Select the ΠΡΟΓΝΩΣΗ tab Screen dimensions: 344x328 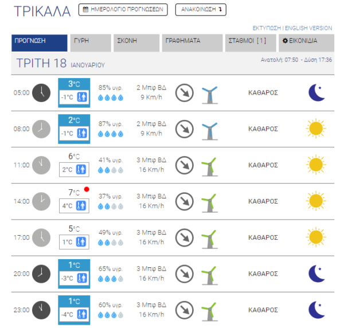(x=40, y=41)
